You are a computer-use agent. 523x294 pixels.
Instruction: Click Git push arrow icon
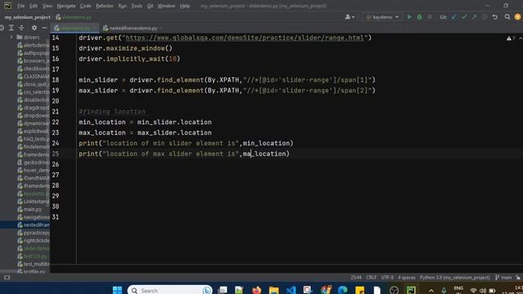[x=474, y=17]
